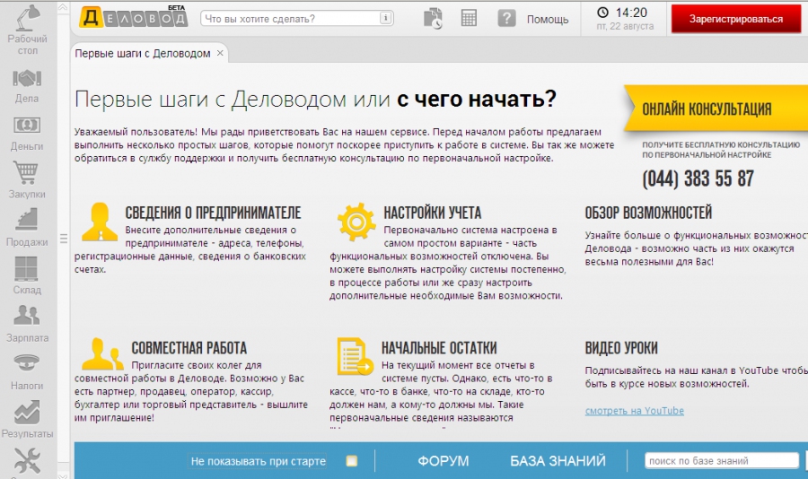
Task: Click the document icon for Начальные остатки
Action: coord(355,356)
